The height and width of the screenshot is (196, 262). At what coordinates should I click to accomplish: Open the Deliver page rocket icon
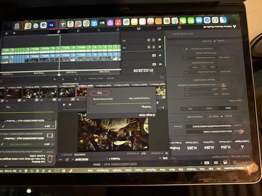(x=59, y=31)
